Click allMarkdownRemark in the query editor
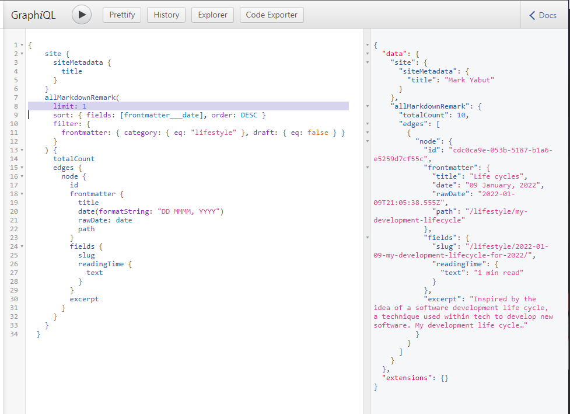This screenshot has width=570, height=414. (80, 98)
